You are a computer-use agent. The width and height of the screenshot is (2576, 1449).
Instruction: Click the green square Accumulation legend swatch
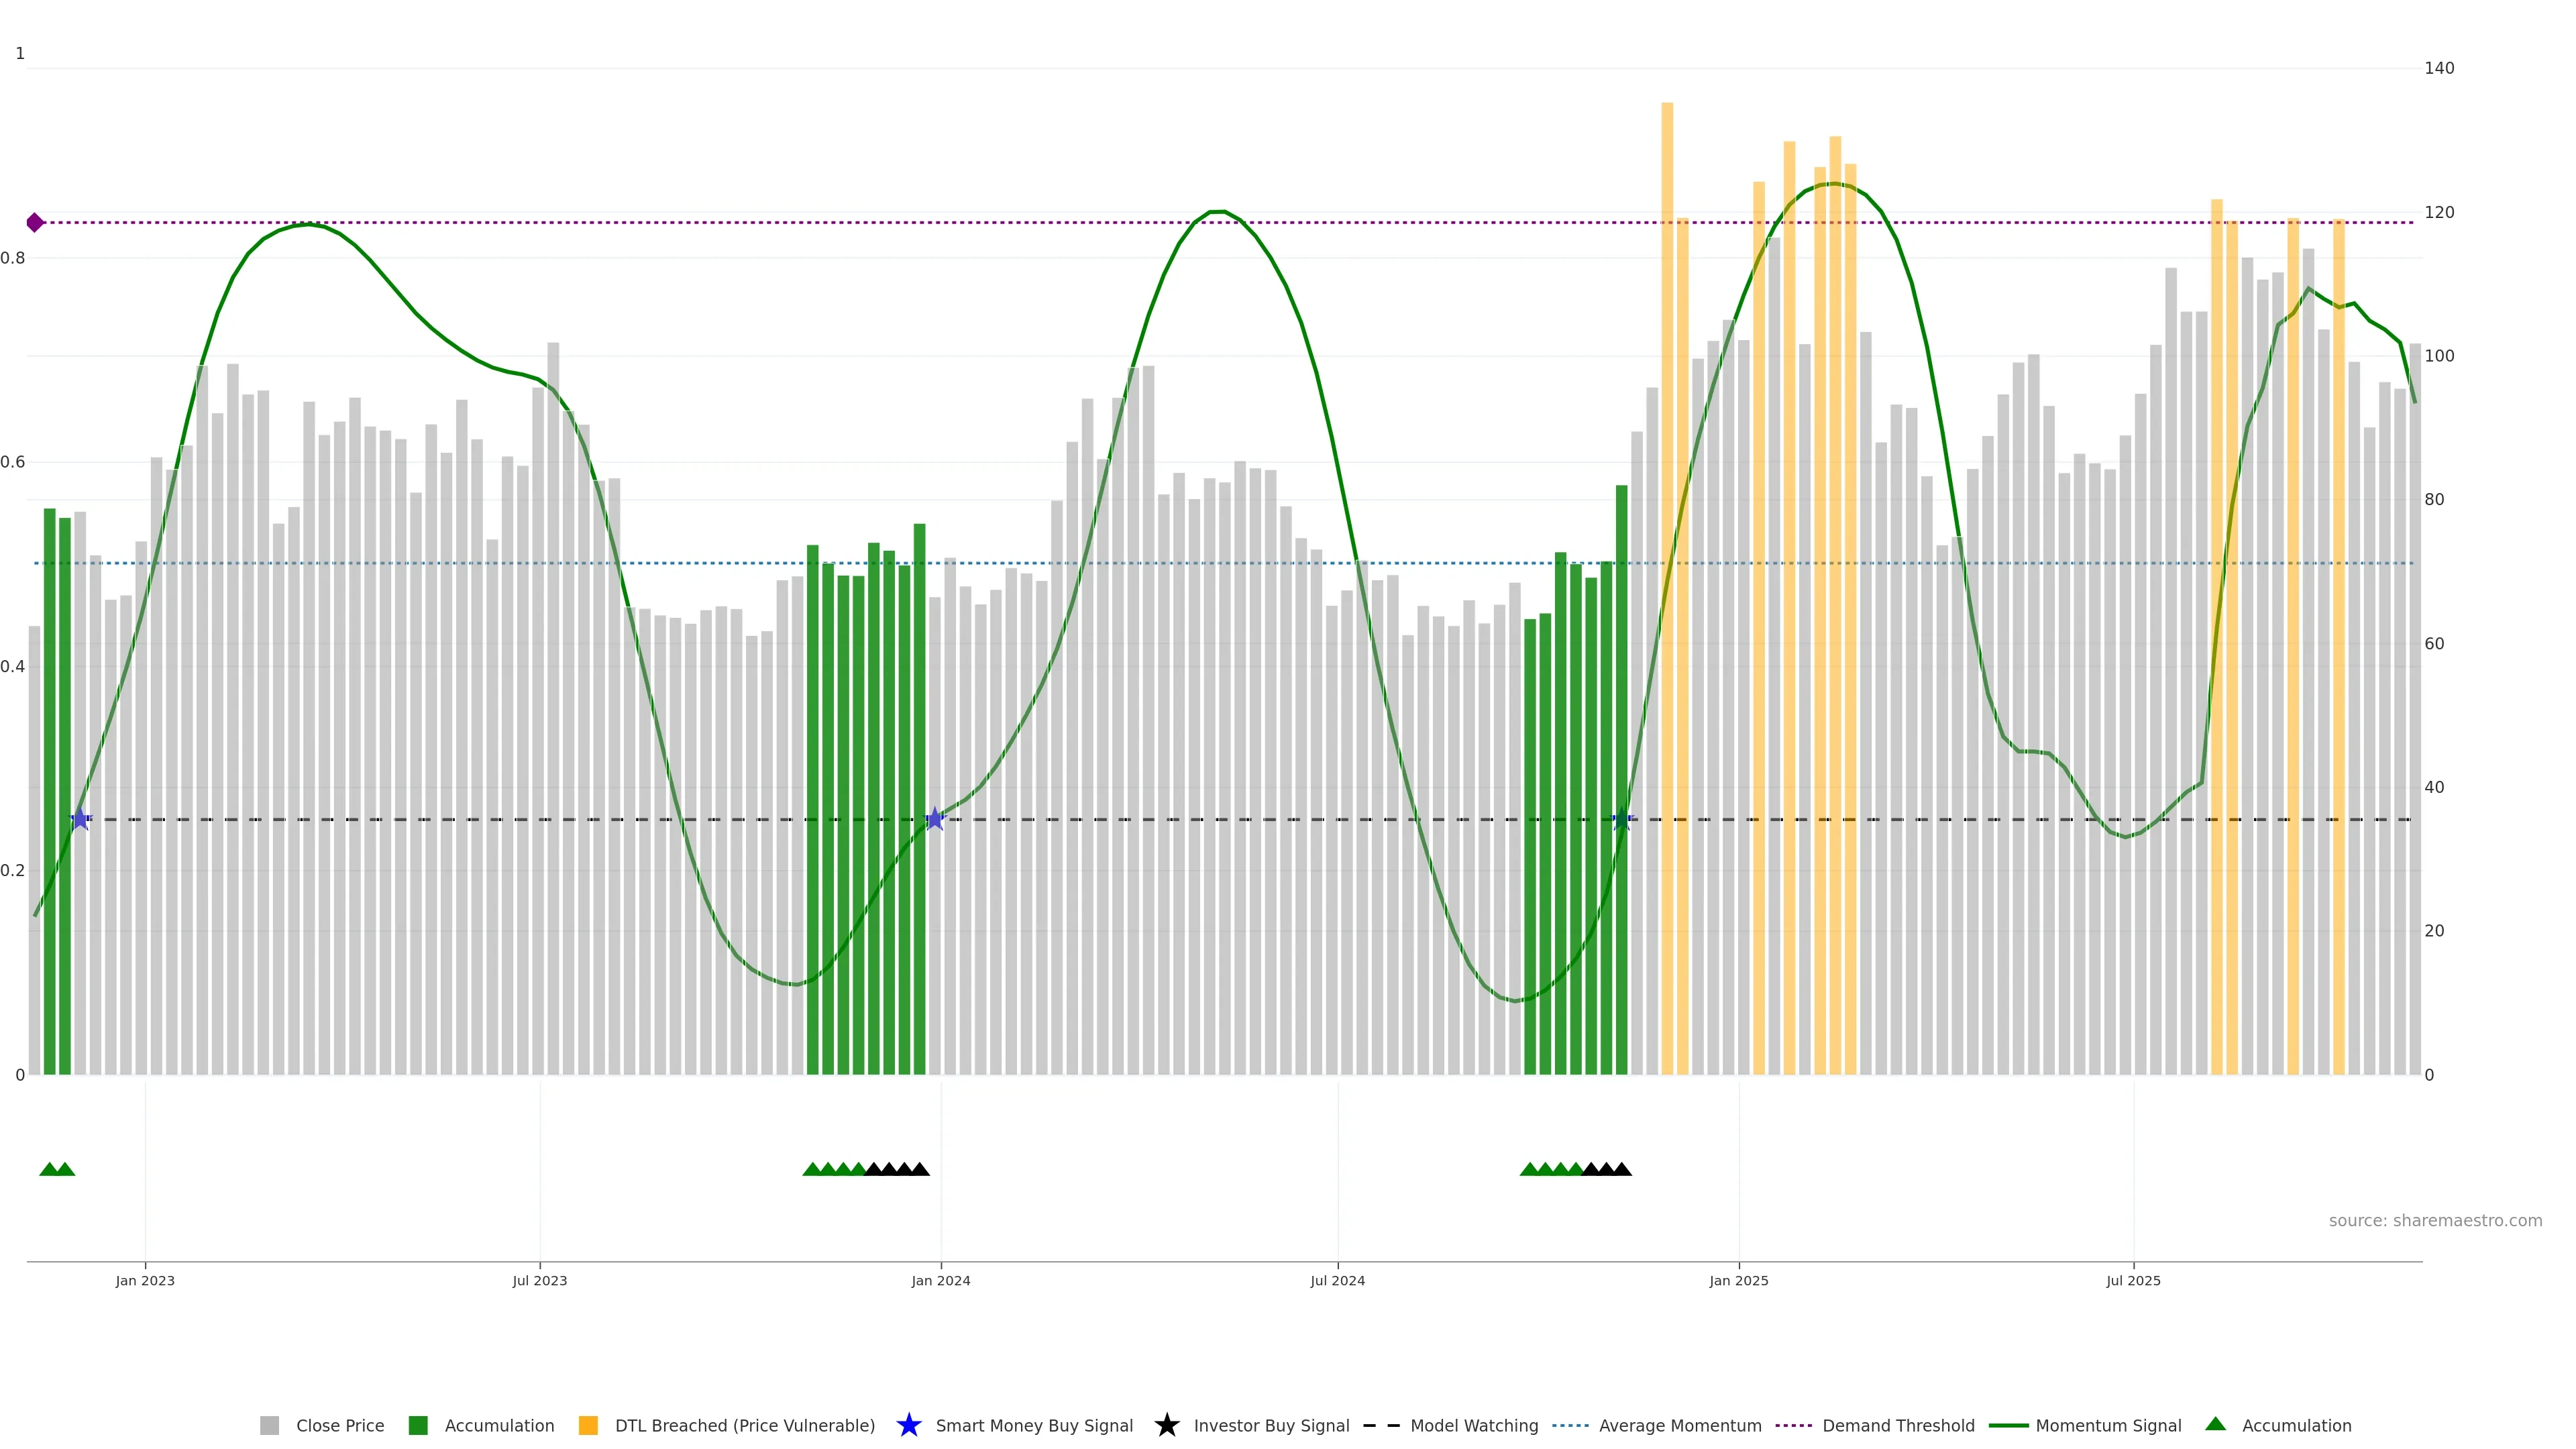[x=418, y=1426]
